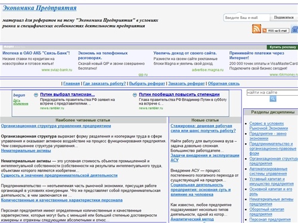Viewport: 298px width, 223px height.
Task: Open Предпринимательство и организационно-правовые формы section
Action: 273,149
